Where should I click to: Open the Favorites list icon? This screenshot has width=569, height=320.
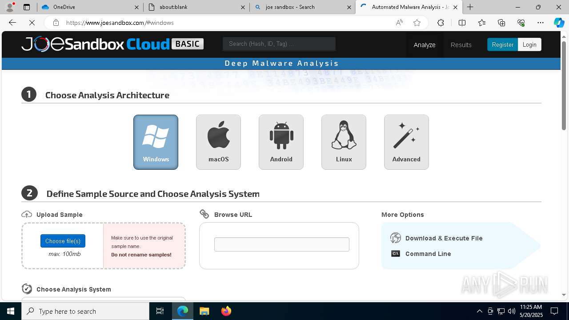click(482, 23)
